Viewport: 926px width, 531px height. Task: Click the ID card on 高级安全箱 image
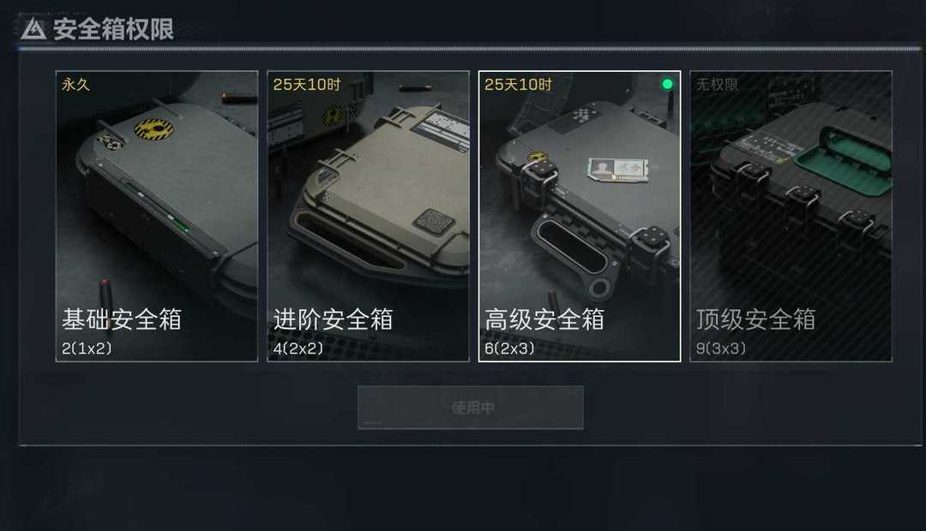[x=618, y=170]
